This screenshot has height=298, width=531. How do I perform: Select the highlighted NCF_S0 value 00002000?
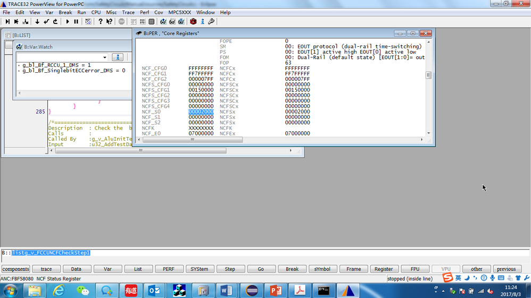[201, 112]
